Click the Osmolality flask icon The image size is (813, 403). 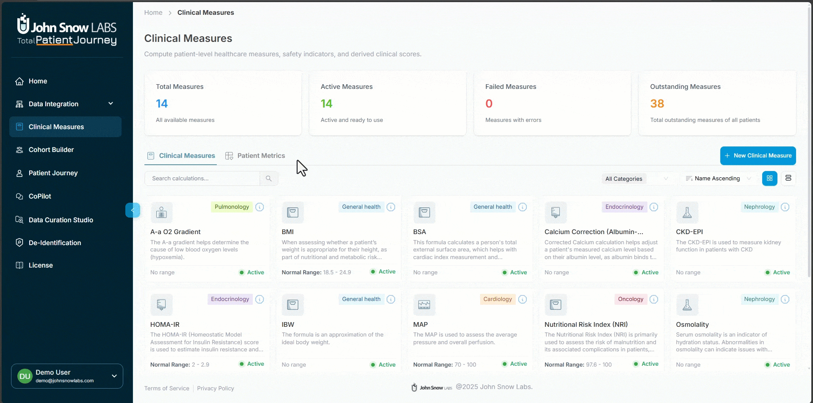(687, 305)
